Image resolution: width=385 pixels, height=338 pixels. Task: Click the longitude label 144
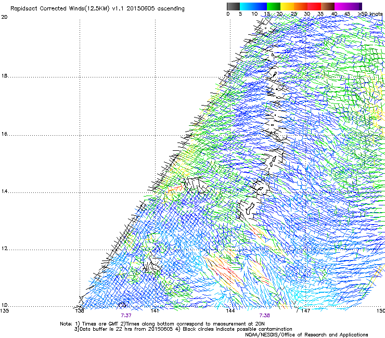point(230,311)
